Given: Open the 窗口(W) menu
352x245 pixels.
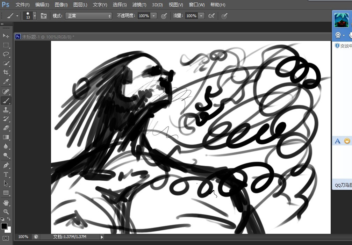Looking at the screenshot, I should [x=197, y=5].
